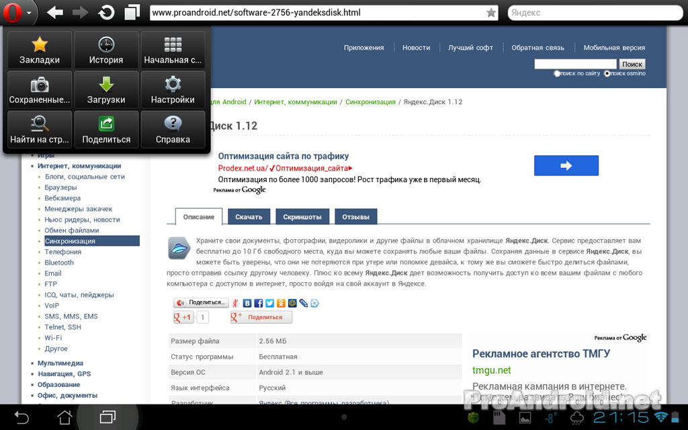The image size is (688, 430).
Task: Open the tmgu.net ad link
Action: coord(491,370)
